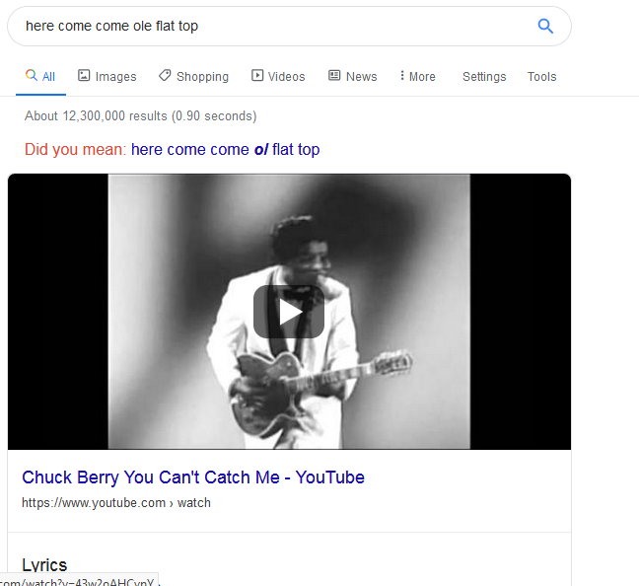639x586 pixels.
Task: Open the Shopping results tab
Action: pyautogui.click(x=202, y=76)
